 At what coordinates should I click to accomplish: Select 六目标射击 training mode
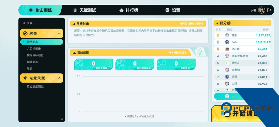[x=34, y=49]
